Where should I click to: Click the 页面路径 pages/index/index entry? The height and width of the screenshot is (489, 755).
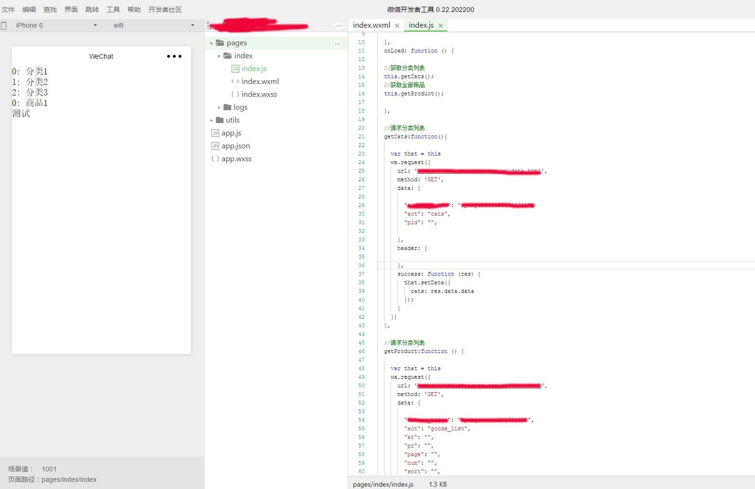click(53, 479)
